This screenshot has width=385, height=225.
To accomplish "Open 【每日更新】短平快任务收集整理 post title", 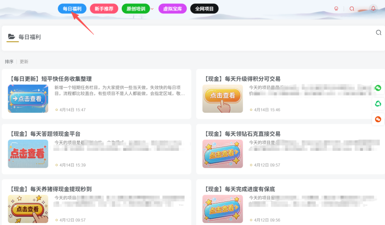I will click(x=51, y=79).
